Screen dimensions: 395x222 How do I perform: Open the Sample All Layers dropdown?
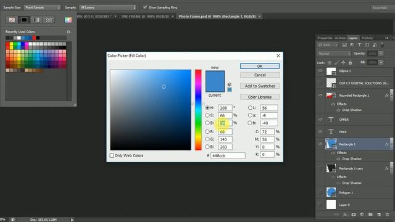click(x=107, y=7)
